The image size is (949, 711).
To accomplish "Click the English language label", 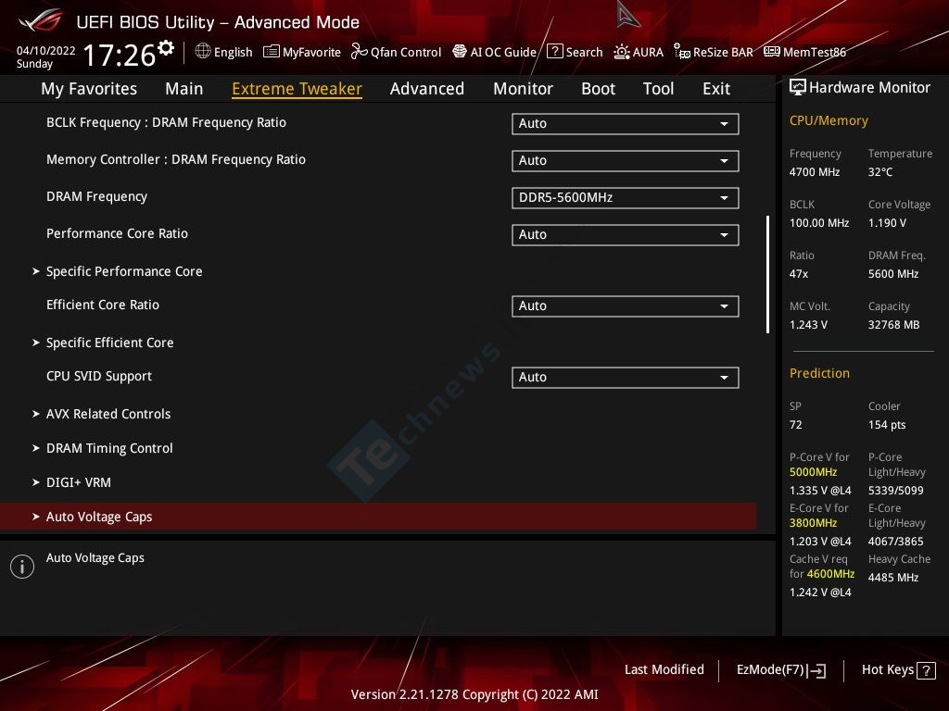I will tap(233, 53).
